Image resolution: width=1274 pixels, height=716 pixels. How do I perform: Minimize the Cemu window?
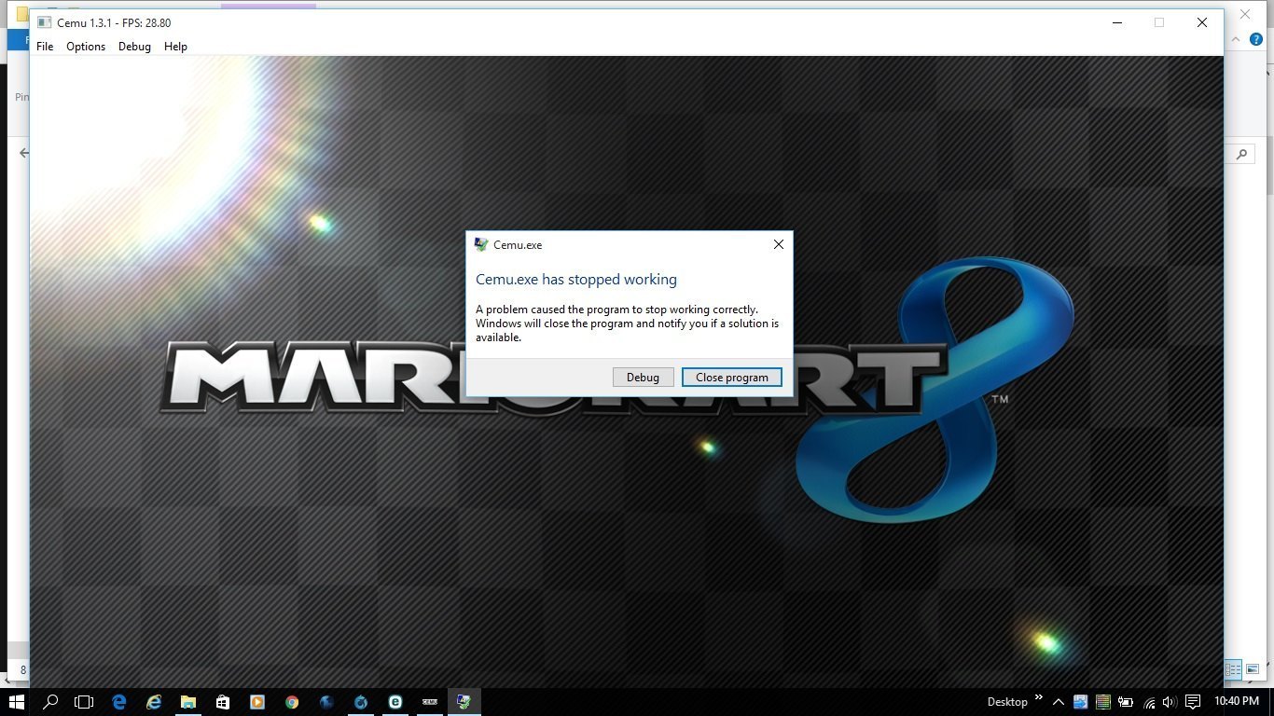(1116, 22)
